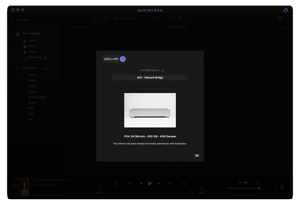Image resolution: width=300 pixels, height=208 pixels.
Task: Click the play button
Action: (x=150, y=183)
